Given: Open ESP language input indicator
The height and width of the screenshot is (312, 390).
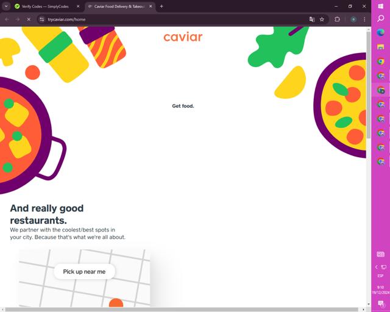Looking at the screenshot, I should click(380, 275).
